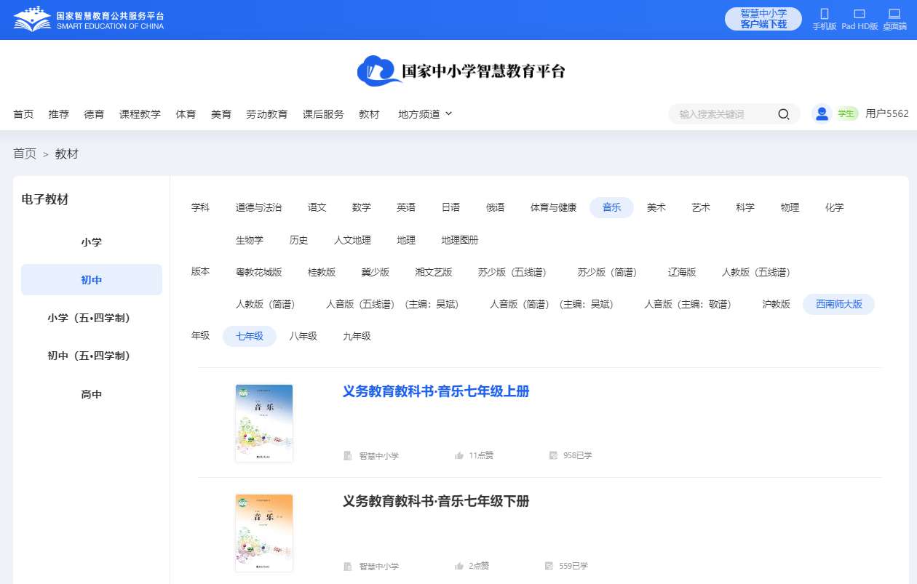Choose the 粤教花城版 edition

[x=258, y=272]
